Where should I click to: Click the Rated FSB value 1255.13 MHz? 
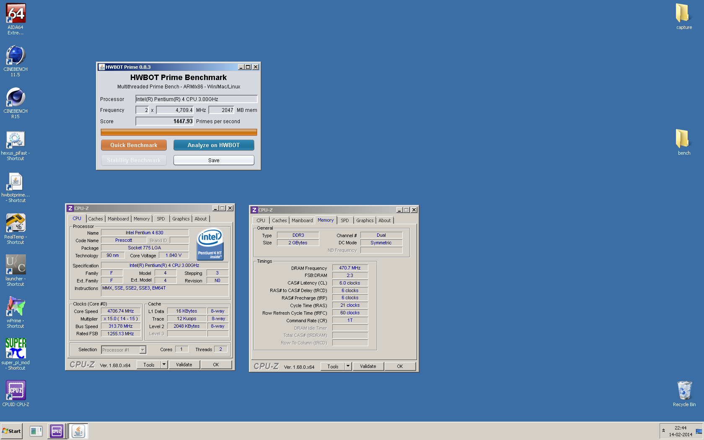pos(121,334)
